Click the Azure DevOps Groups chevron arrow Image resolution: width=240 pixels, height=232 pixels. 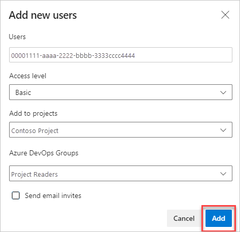click(x=223, y=174)
